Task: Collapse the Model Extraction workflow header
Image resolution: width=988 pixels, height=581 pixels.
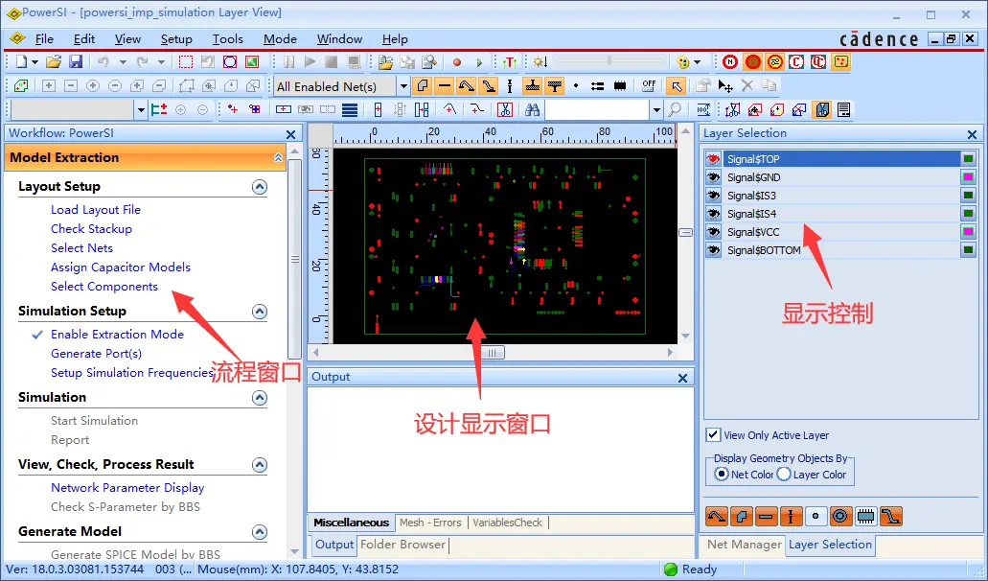Action: pyautogui.click(x=278, y=157)
